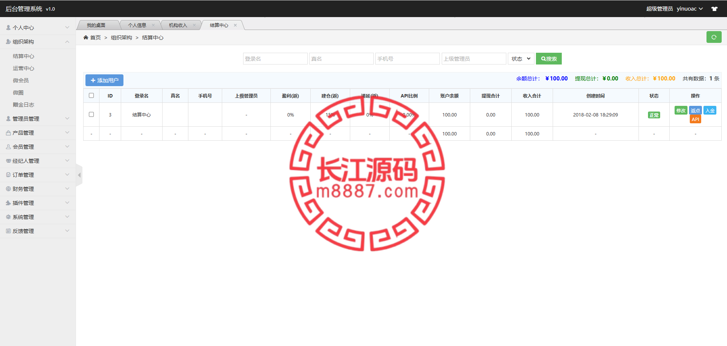This screenshot has width=727, height=346.
Task: Click the 财务管理 coin icon
Action: tap(8, 189)
